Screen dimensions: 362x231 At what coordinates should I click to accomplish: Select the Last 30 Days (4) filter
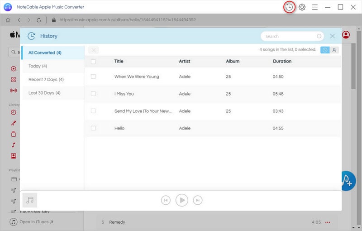pos(53,93)
